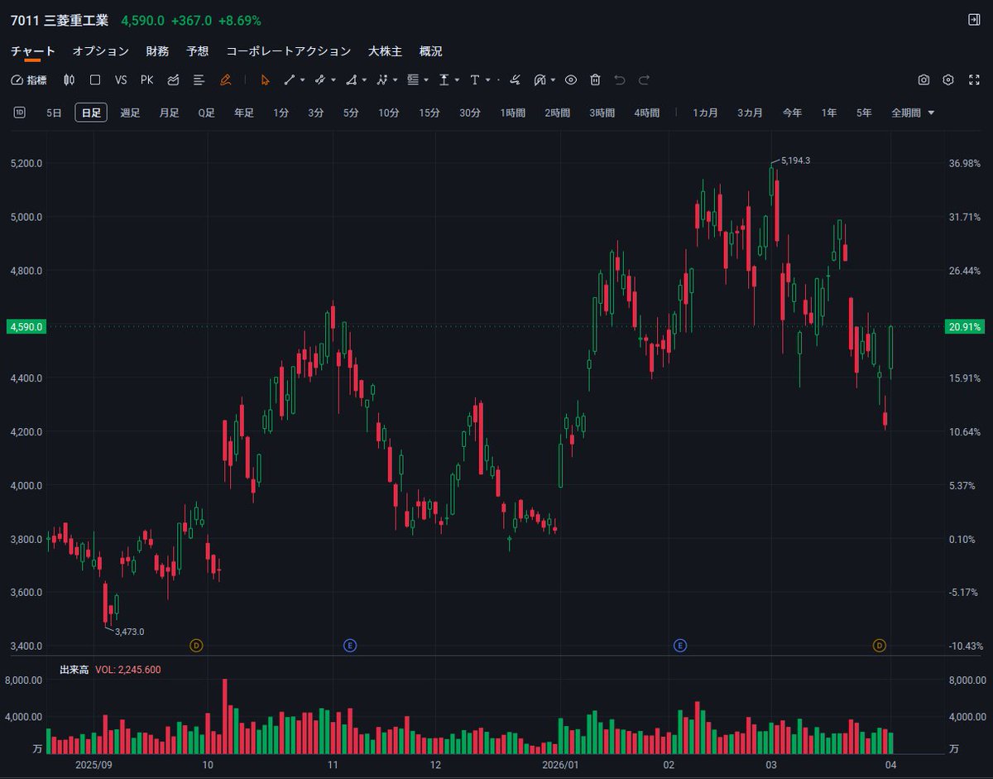Select the price range measure tool

[x=444, y=80]
